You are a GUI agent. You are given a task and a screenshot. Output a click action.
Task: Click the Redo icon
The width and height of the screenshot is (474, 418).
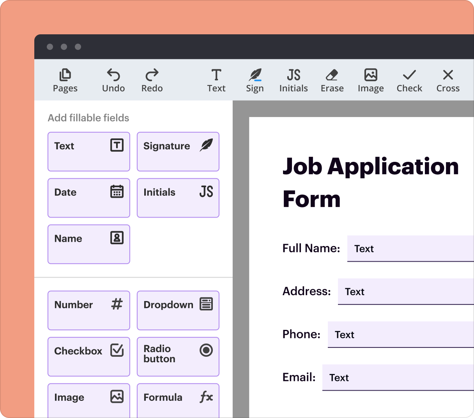coord(152,80)
